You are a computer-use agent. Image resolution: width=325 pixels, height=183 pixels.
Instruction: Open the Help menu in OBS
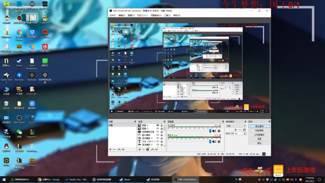coord(177,15)
